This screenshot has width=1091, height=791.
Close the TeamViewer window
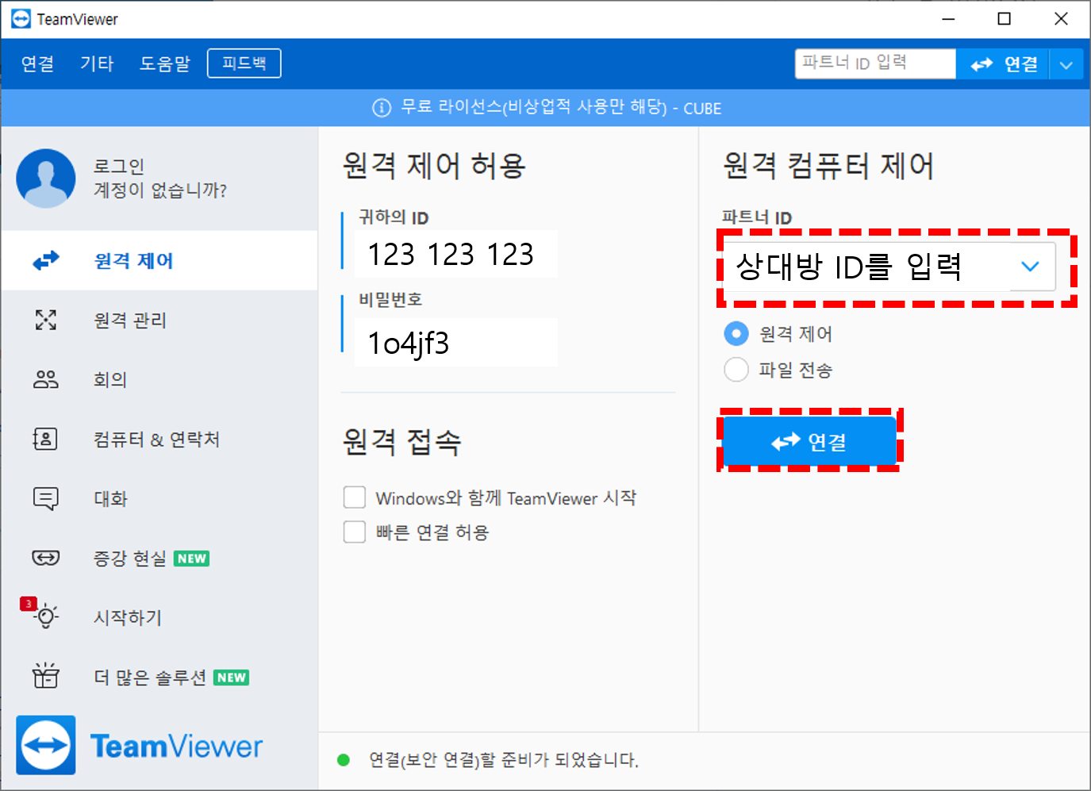click(1061, 19)
